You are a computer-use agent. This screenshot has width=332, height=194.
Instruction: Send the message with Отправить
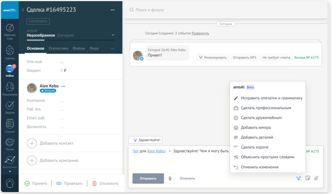[148, 178]
